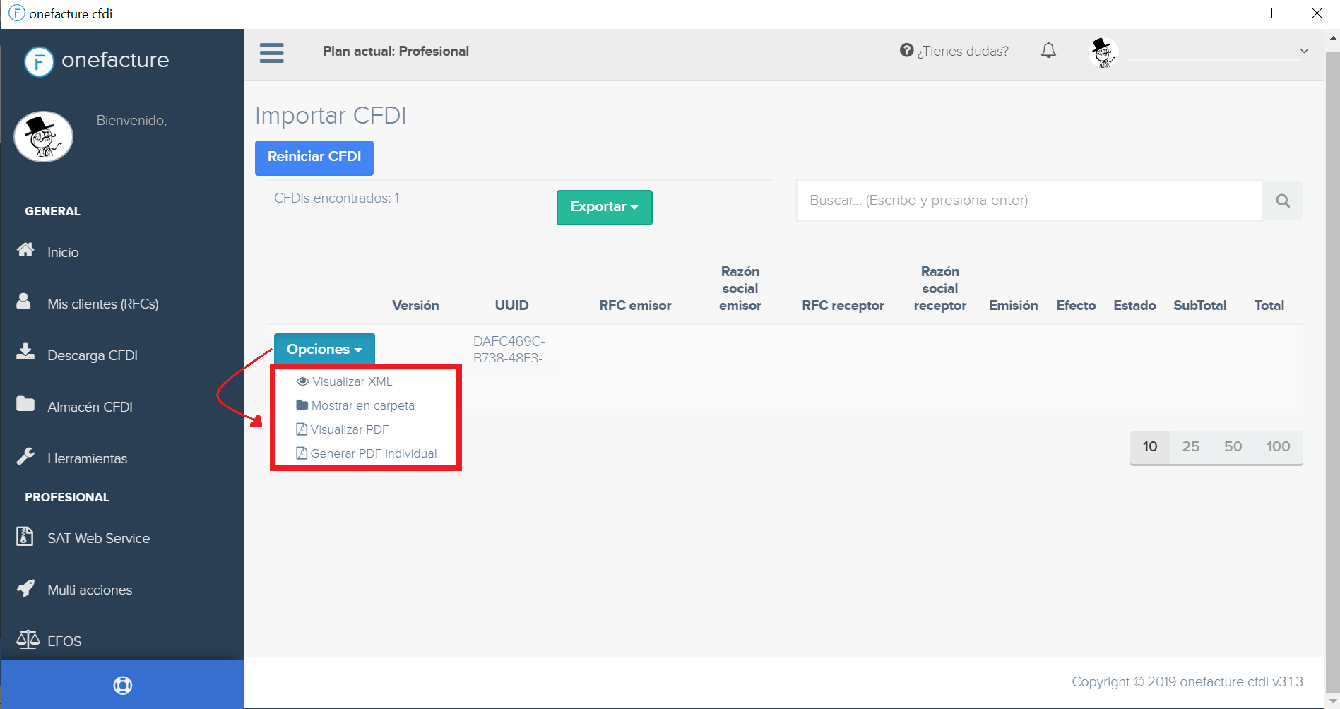The image size is (1340, 709).
Task: Click the ¿Tienes dudas? help icon
Action: (906, 51)
